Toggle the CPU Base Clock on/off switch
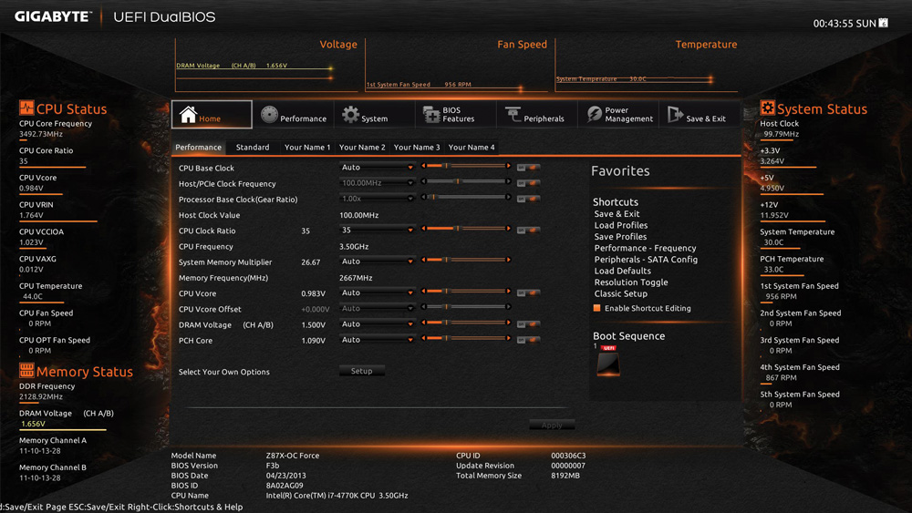 (x=528, y=168)
